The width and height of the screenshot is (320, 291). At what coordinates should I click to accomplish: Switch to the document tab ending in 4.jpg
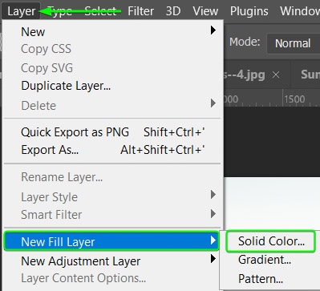tap(245, 75)
